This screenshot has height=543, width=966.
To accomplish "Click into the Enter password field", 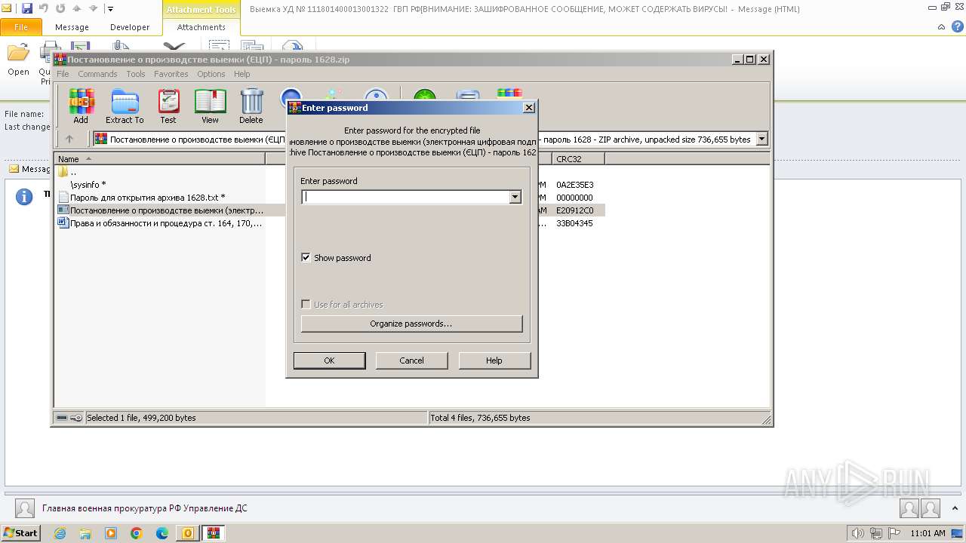I will (405, 198).
